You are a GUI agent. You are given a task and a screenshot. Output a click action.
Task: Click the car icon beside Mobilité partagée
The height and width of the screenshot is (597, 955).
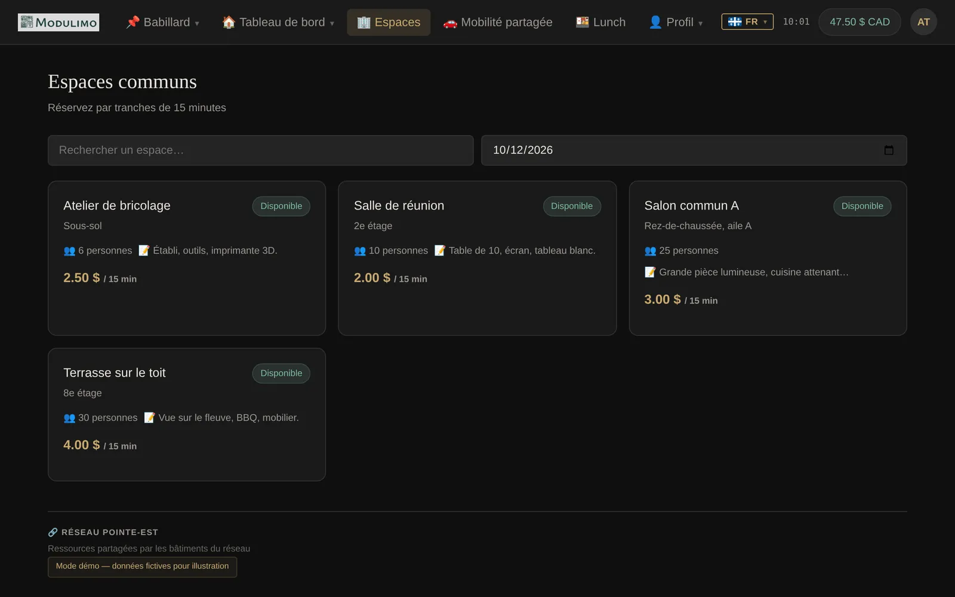tap(450, 22)
